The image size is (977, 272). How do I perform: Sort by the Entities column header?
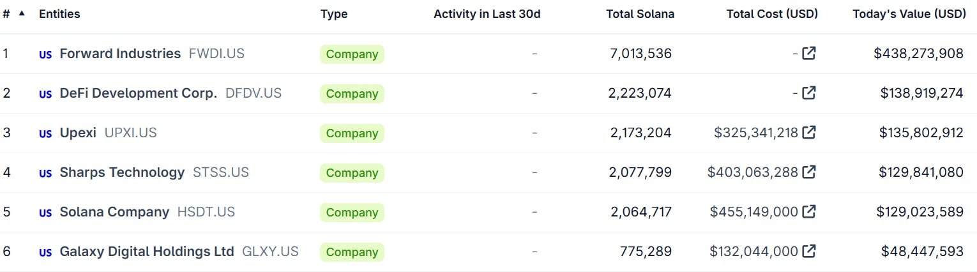click(x=59, y=14)
